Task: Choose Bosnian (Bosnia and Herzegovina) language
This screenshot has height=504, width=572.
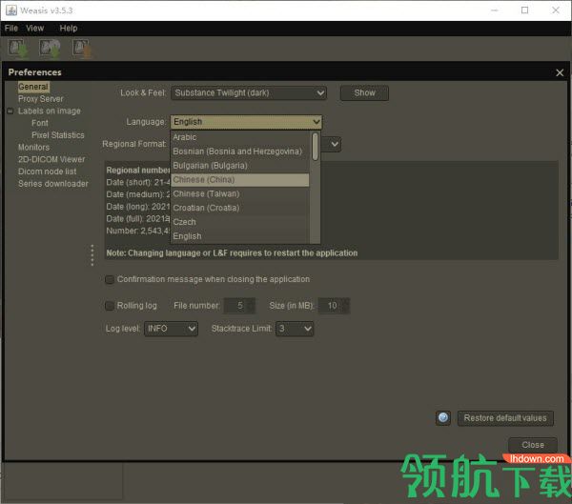Action: tap(240, 151)
